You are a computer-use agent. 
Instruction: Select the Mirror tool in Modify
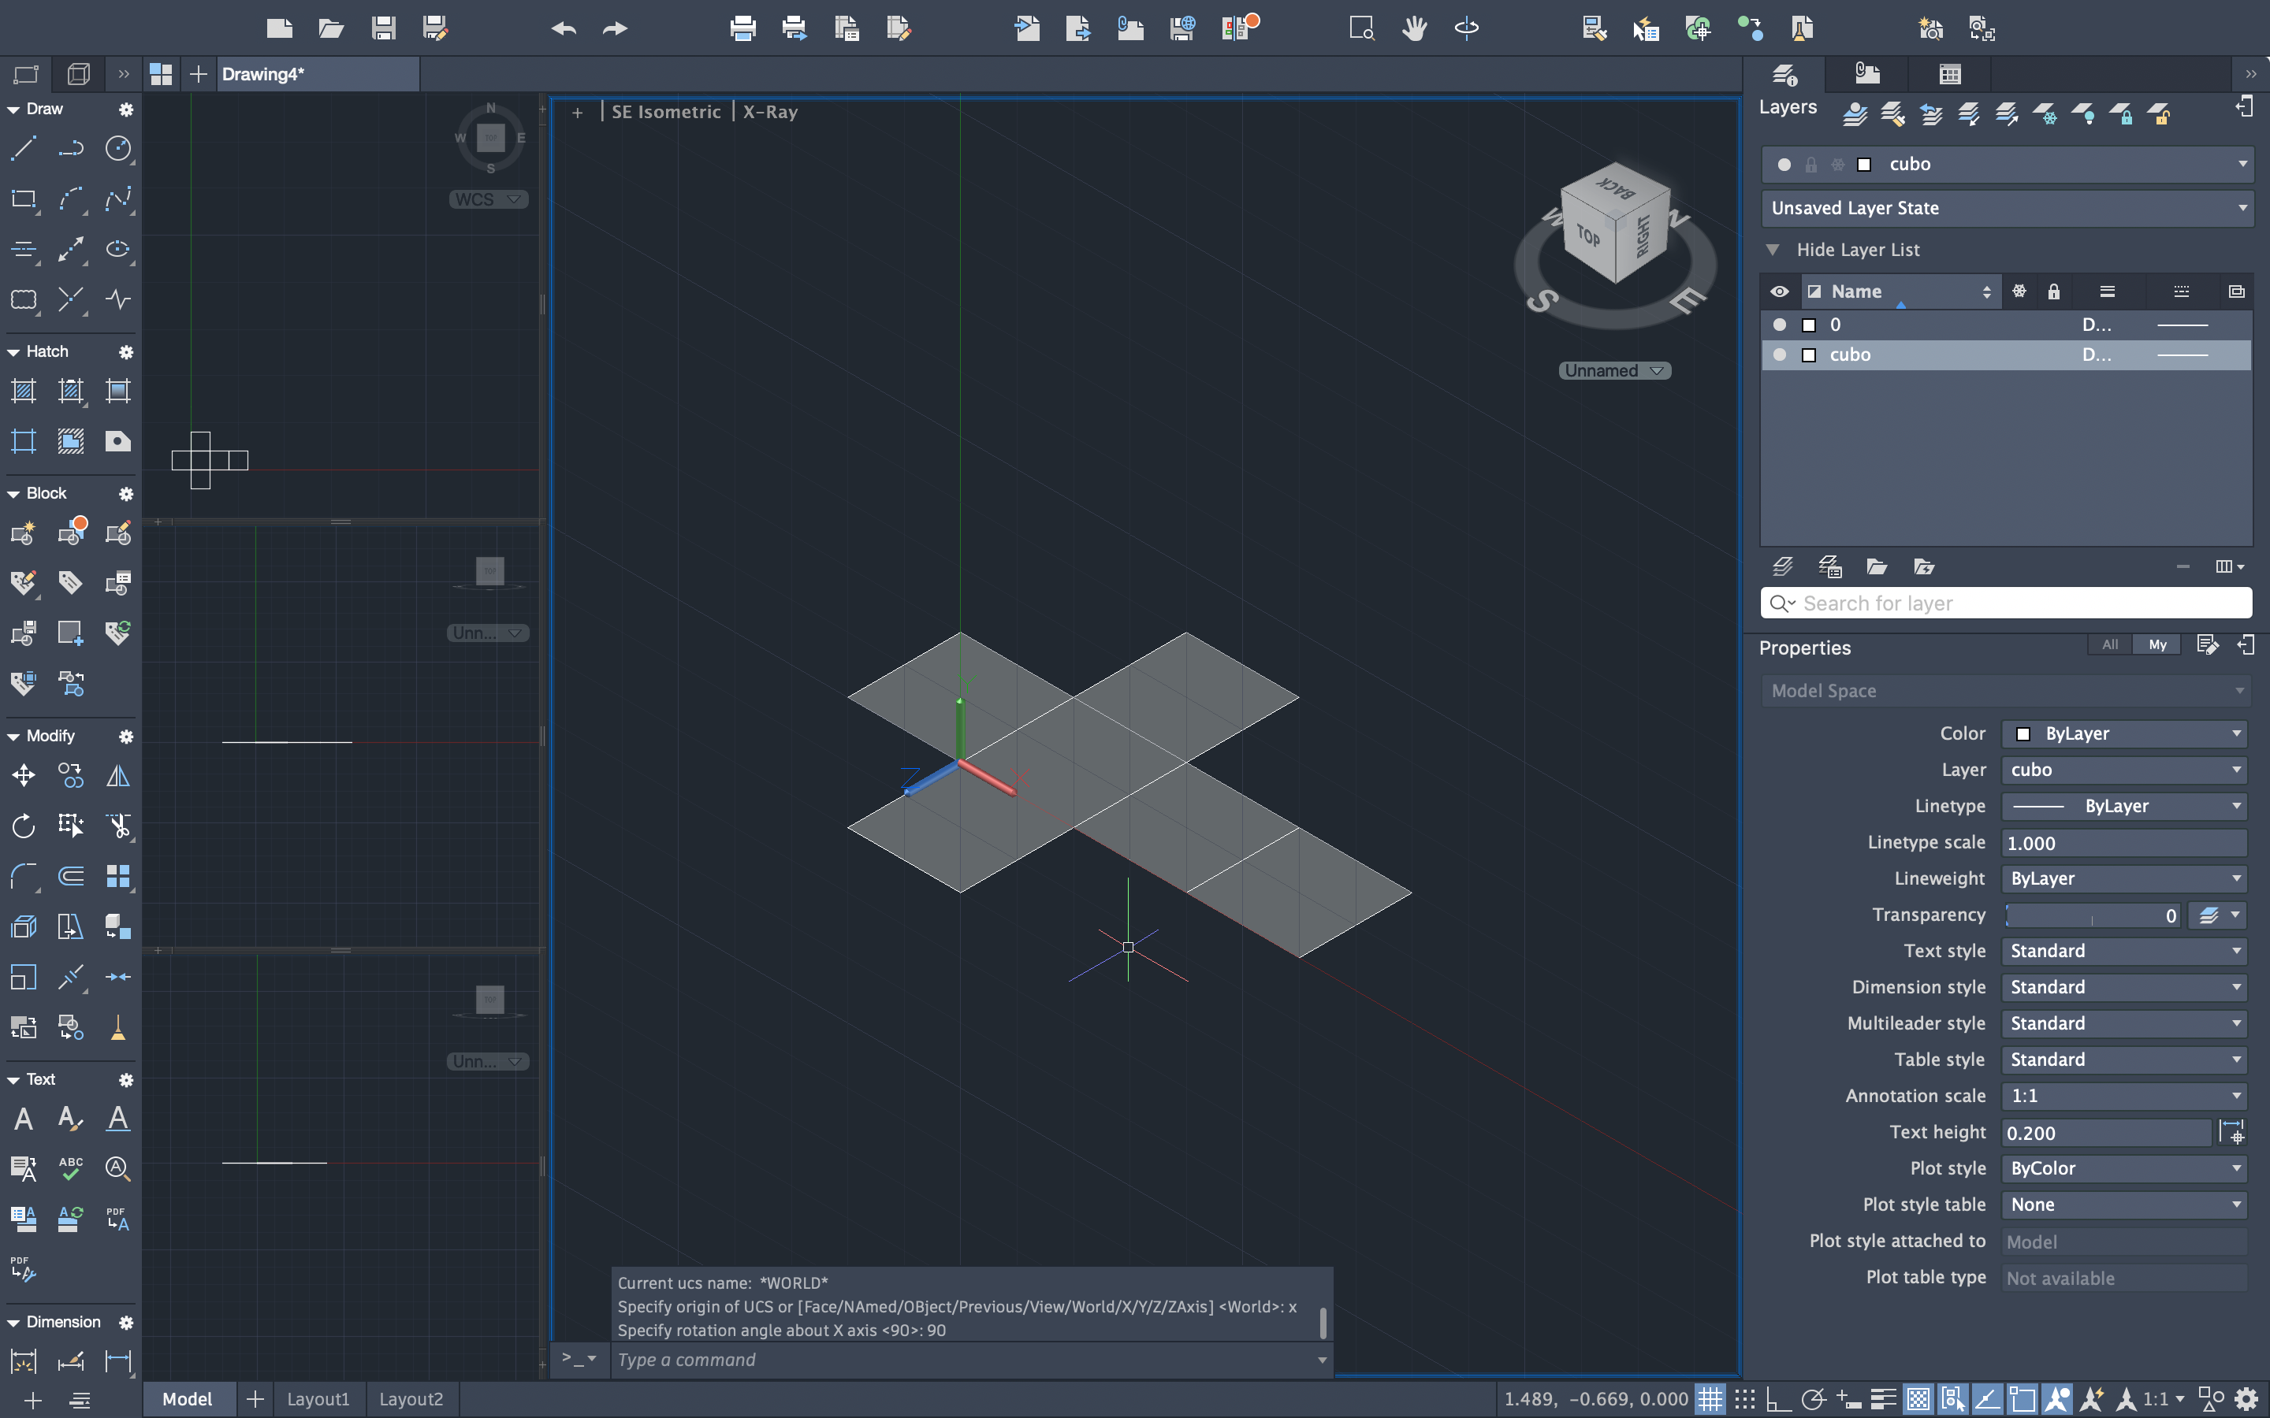(x=118, y=776)
